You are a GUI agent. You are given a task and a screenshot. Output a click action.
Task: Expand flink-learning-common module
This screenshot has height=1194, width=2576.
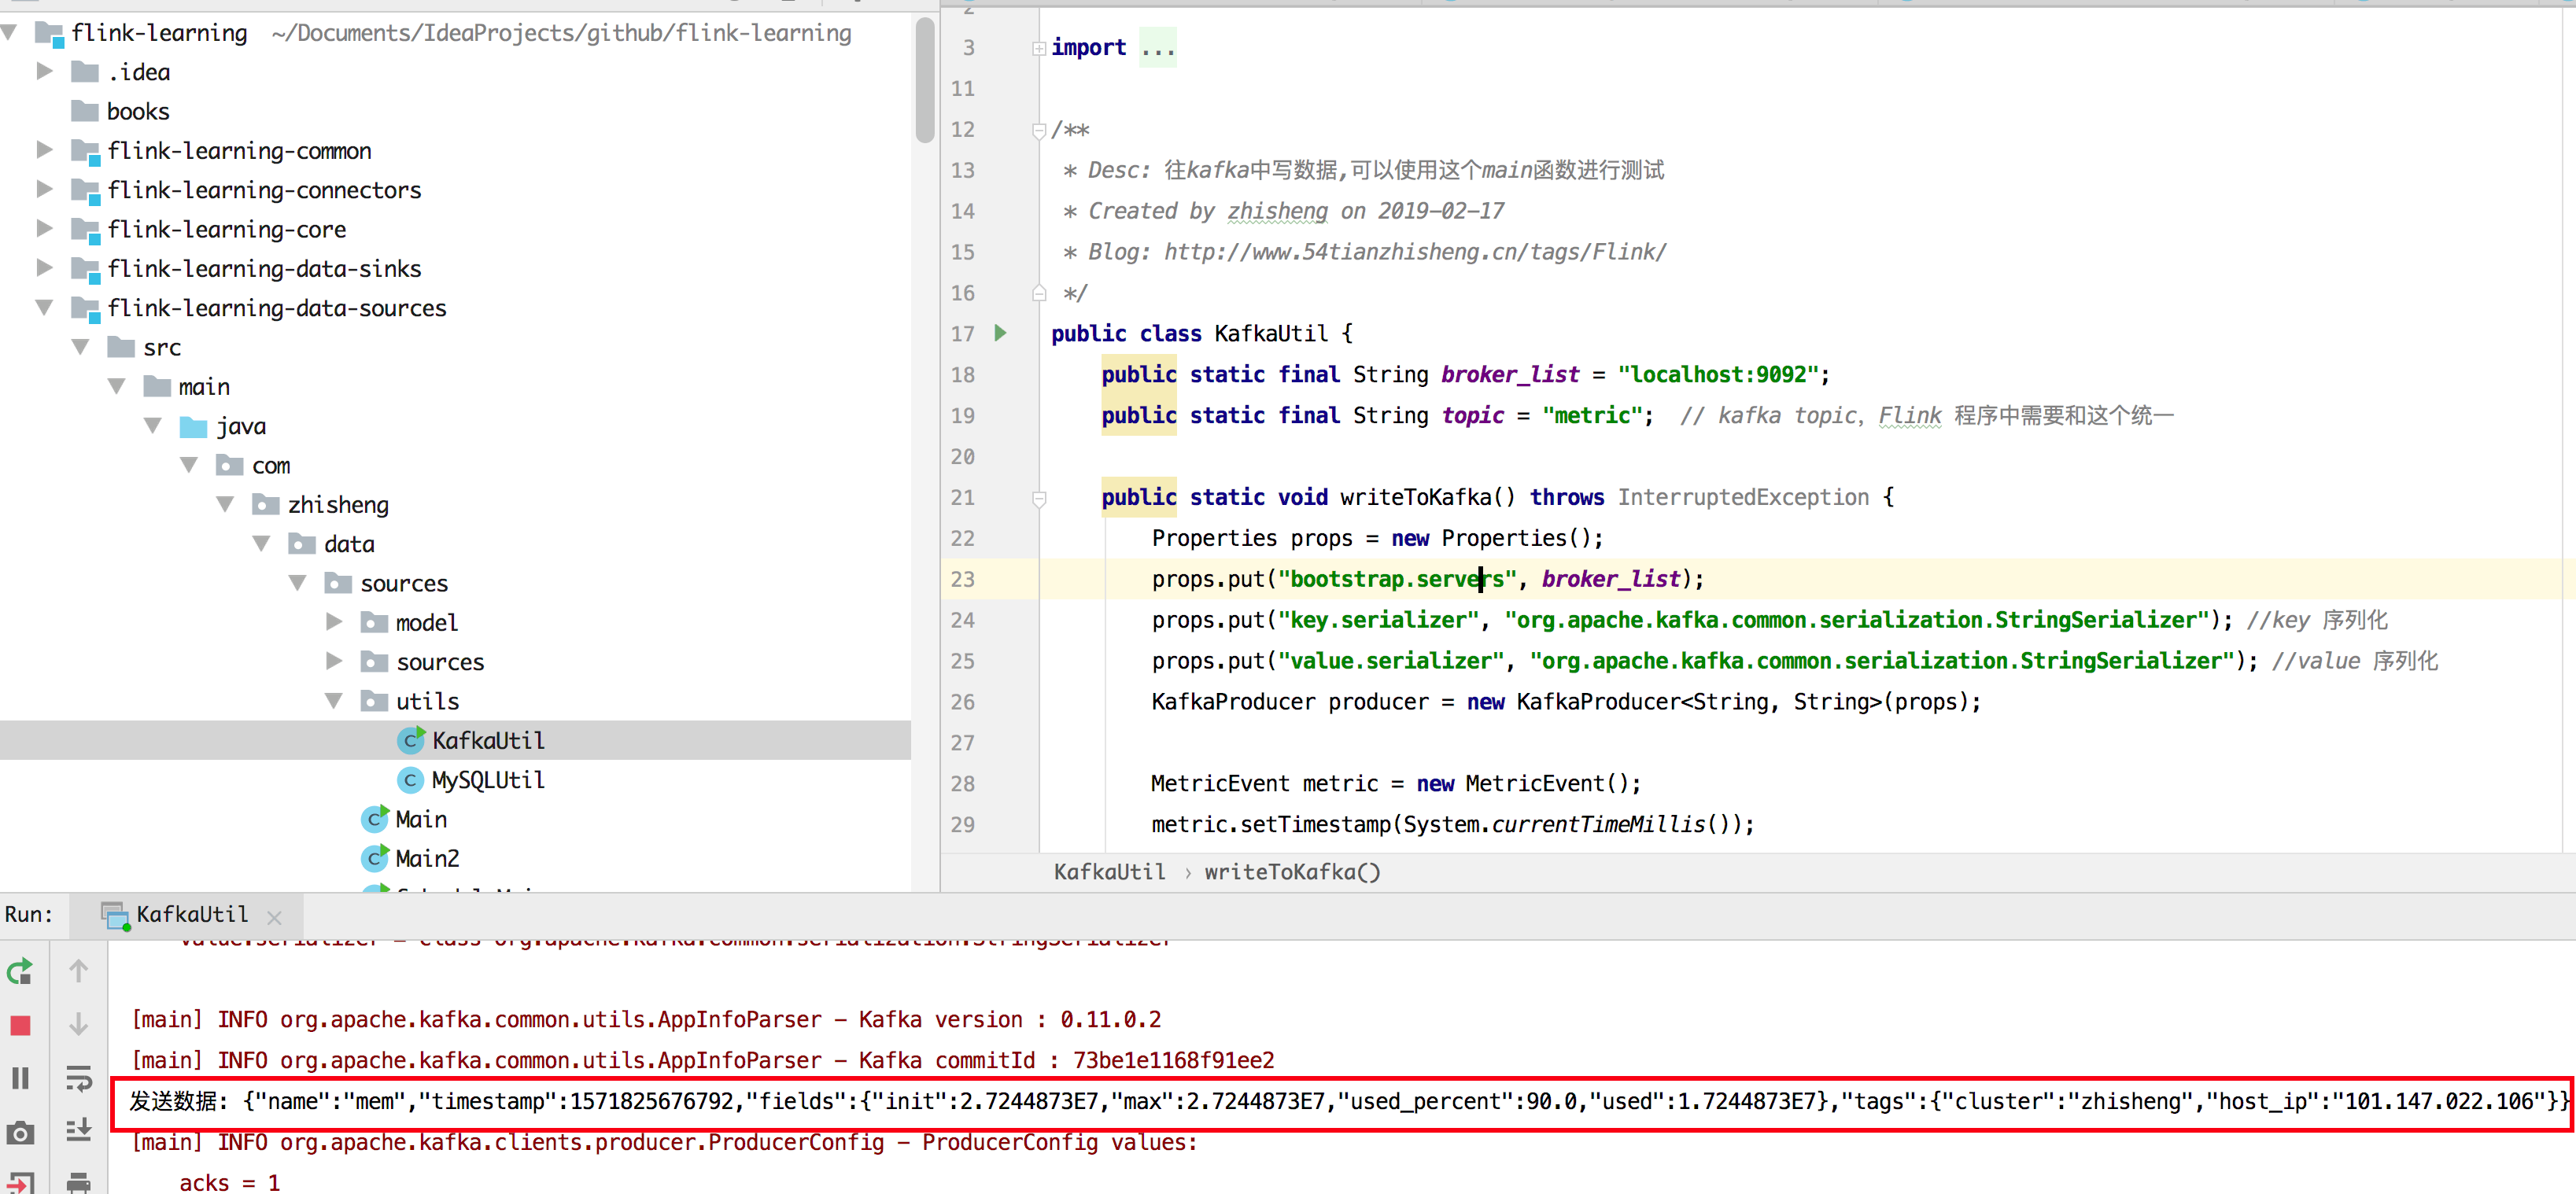(44, 150)
